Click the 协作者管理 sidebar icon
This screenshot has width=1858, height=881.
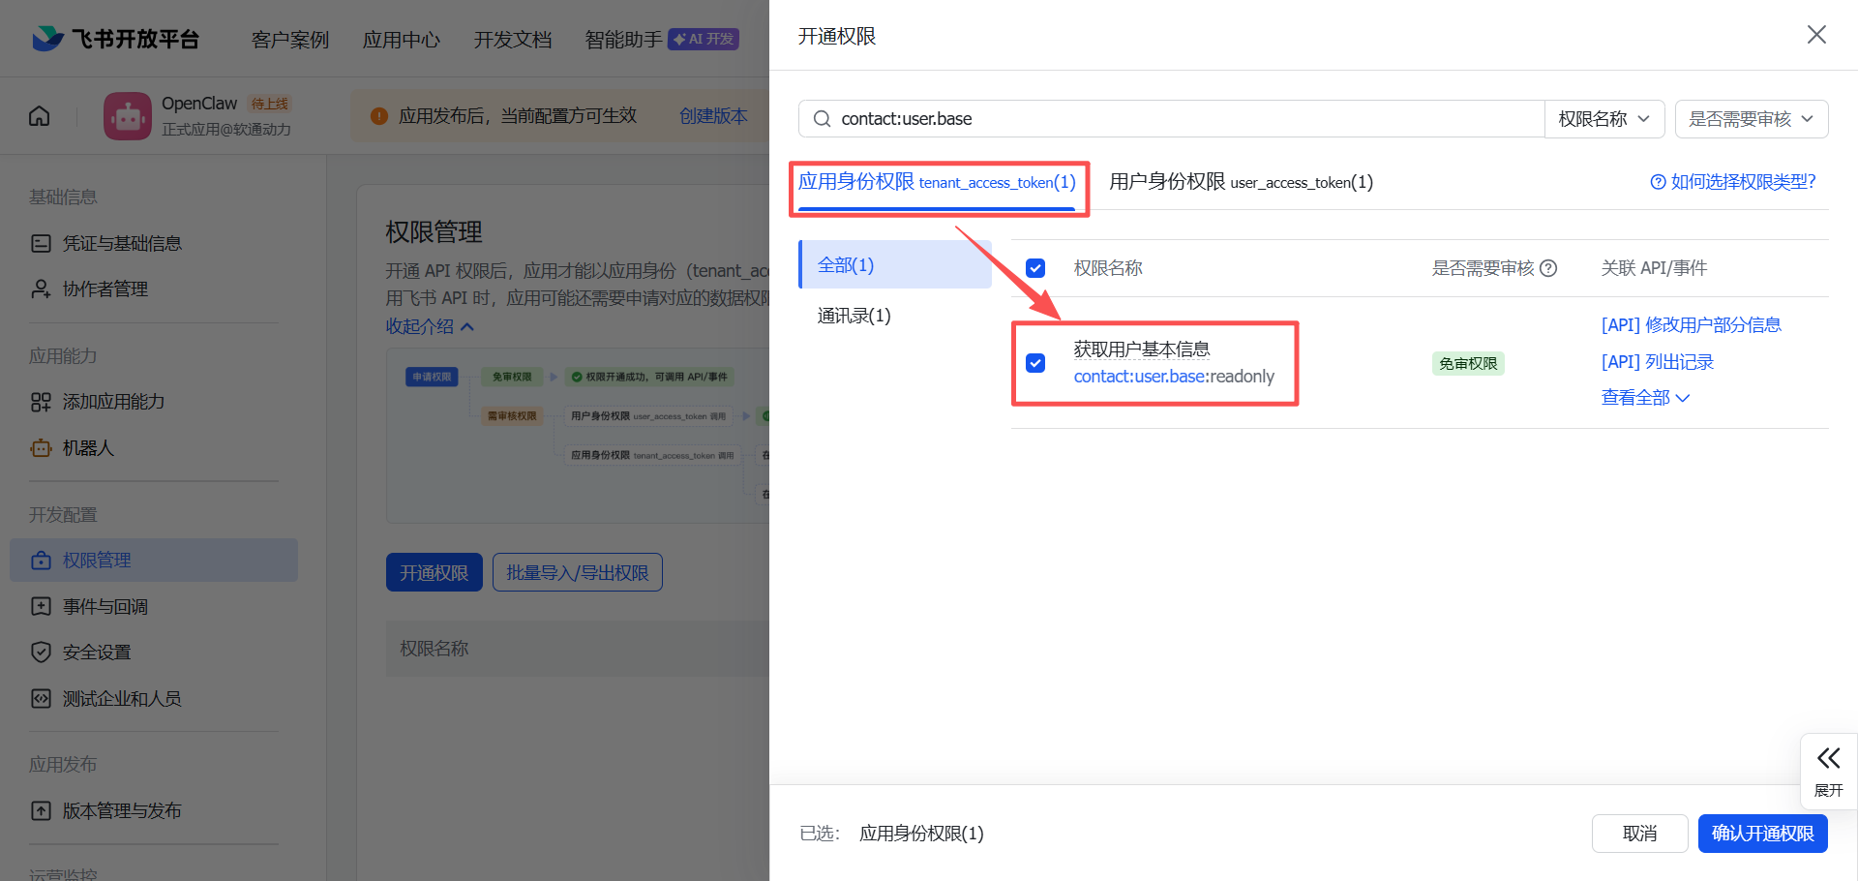tap(41, 289)
